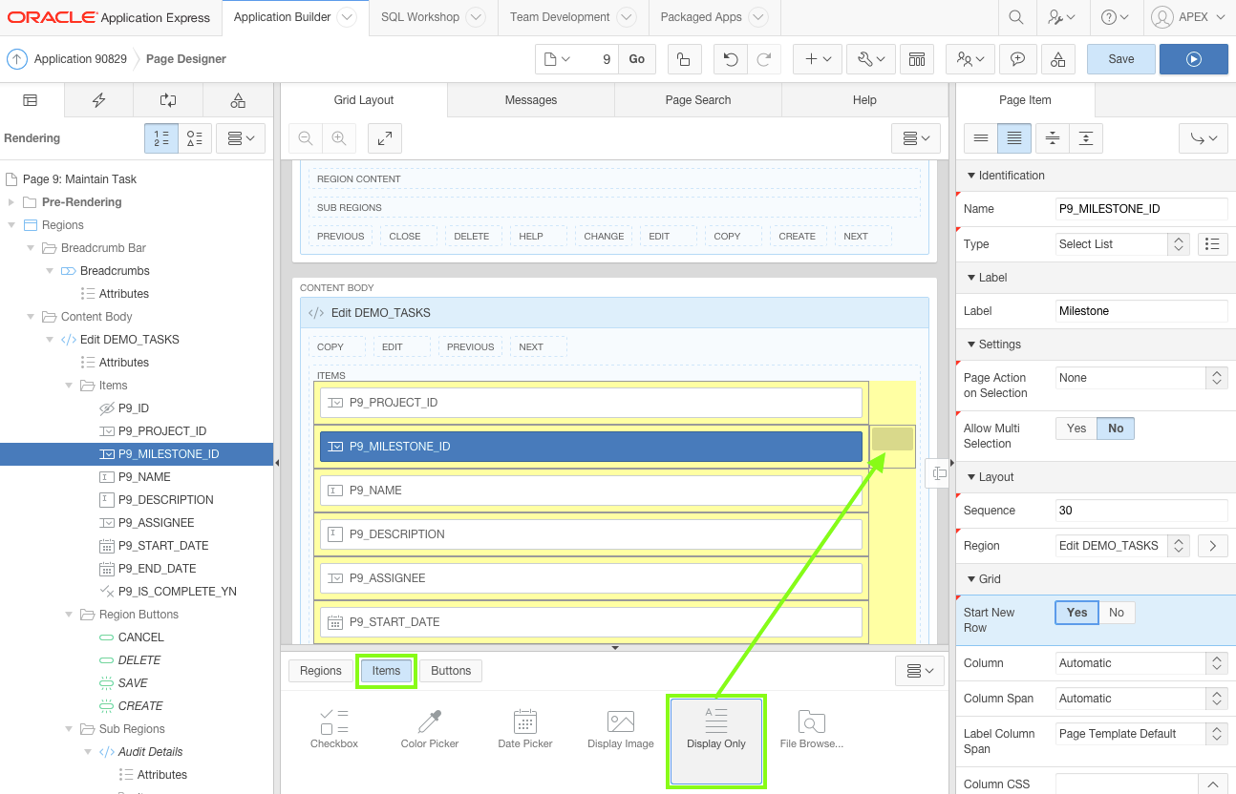This screenshot has height=794, width=1236.
Task: Click the Sequence input field
Action: (x=1140, y=511)
